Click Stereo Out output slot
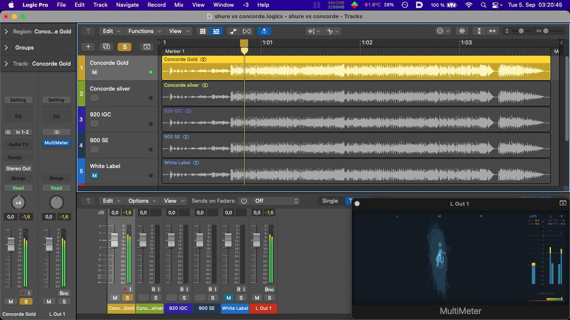Screen dimensions: 570x320 click(18, 168)
